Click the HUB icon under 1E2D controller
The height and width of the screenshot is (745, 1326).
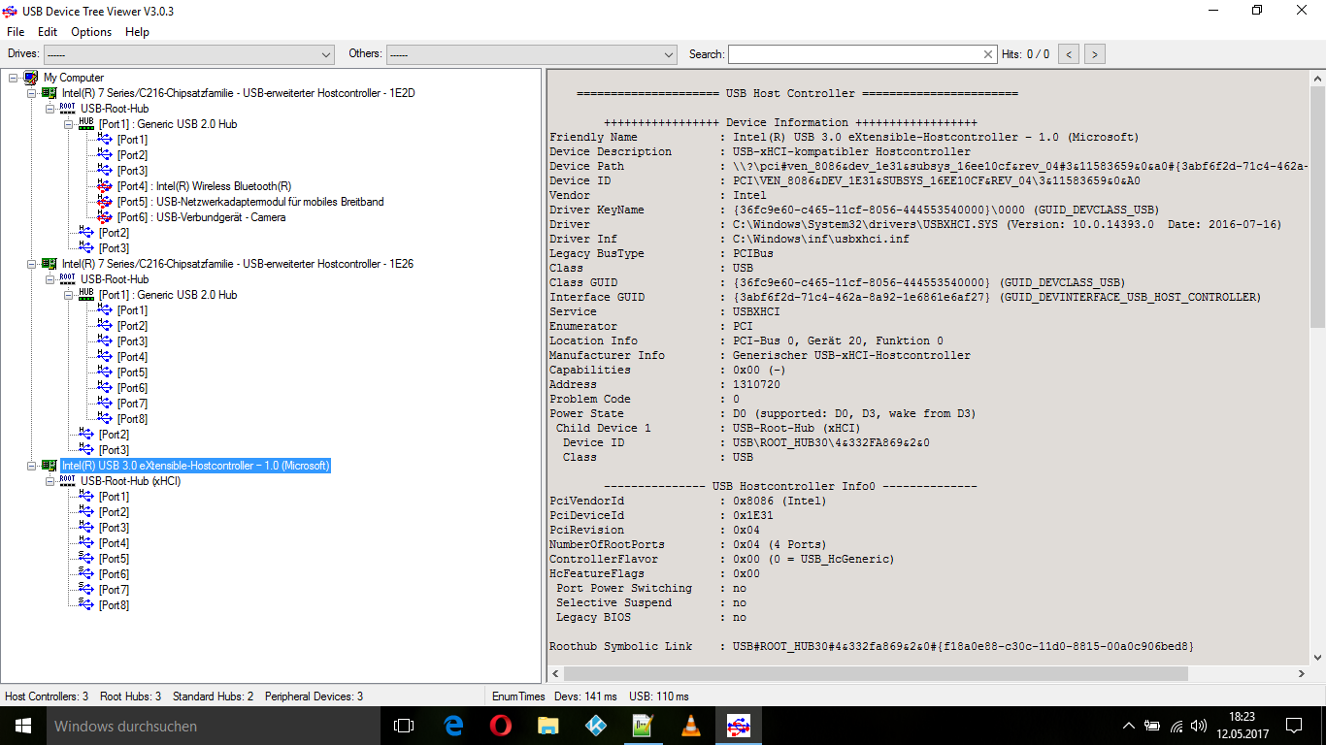(x=86, y=124)
